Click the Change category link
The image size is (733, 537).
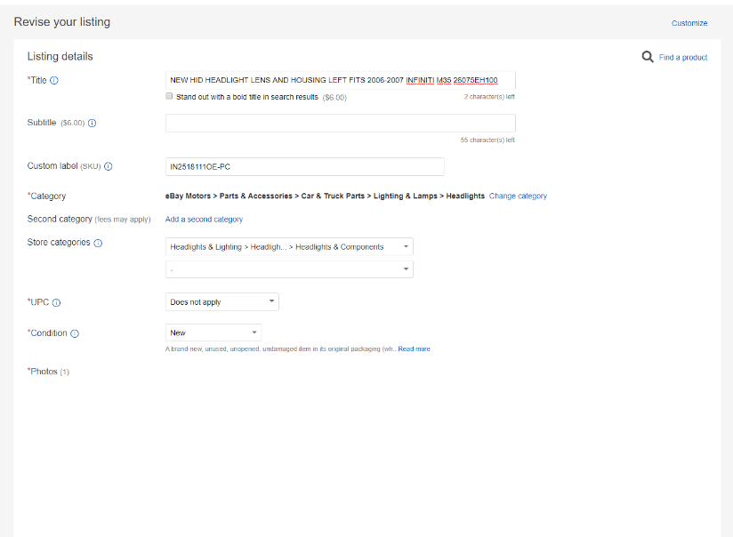[518, 196]
